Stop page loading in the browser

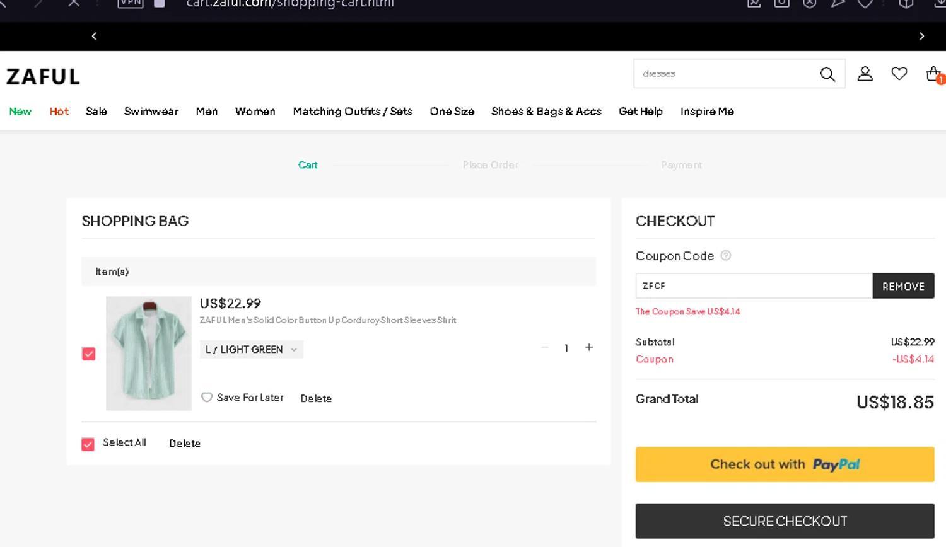pyautogui.click(x=74, y=3)
